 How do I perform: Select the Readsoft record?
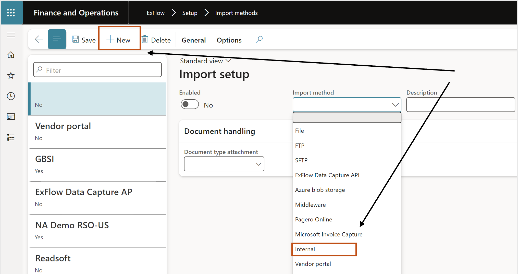(97, 261)
